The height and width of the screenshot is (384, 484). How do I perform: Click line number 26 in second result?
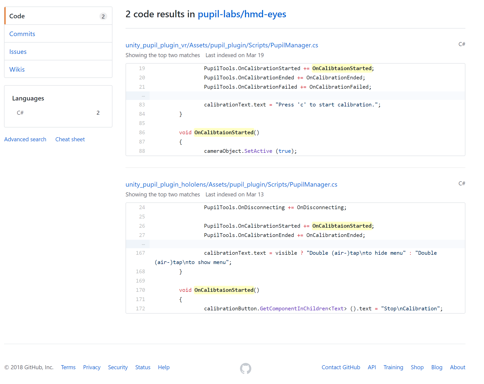click(x=142, y=226)
